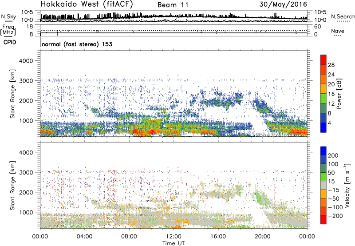Click the '2000' tick in the velocity panel
355x246 pixels.
(26, 192)
